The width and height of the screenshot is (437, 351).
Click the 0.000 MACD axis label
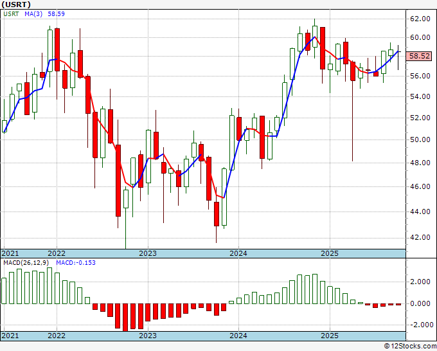click(x=420, y=303)
